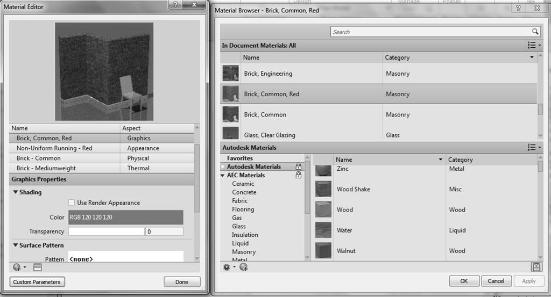
Task: Click the Surface Pattern <none> field
Action: 126,257
